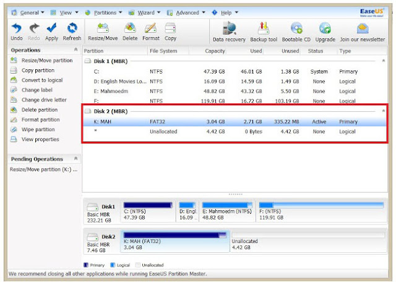
Task: Refresh the disk list
Action: [x=72, y=28]
